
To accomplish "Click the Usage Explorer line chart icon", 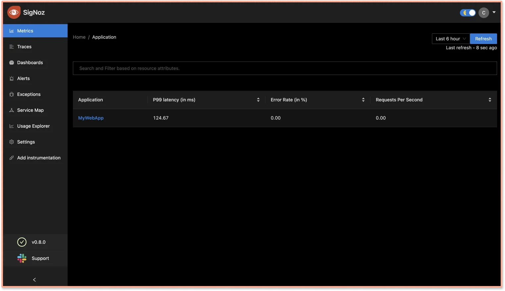I will (12, 126).
